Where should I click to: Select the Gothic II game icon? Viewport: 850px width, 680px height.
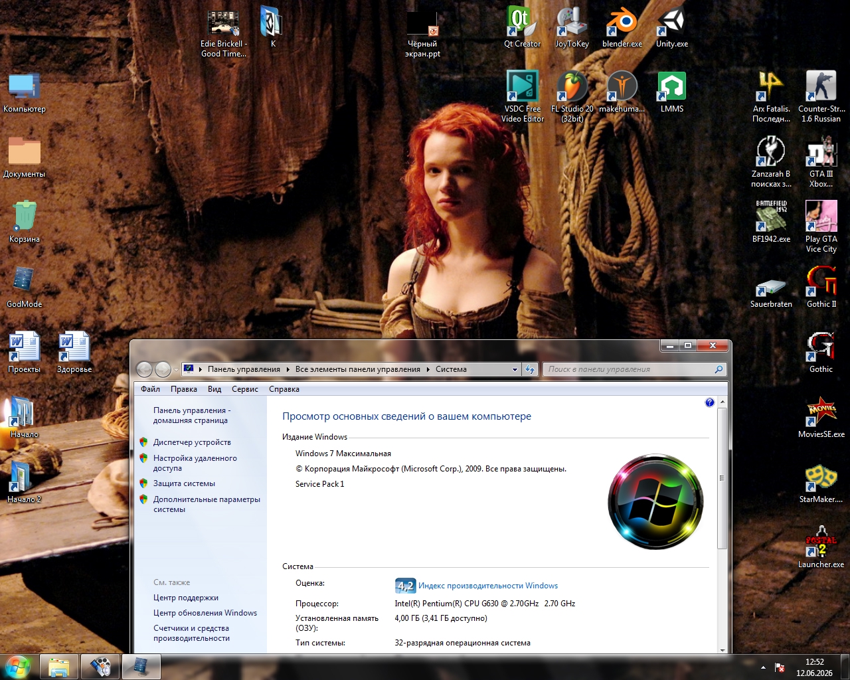(821, 287)
